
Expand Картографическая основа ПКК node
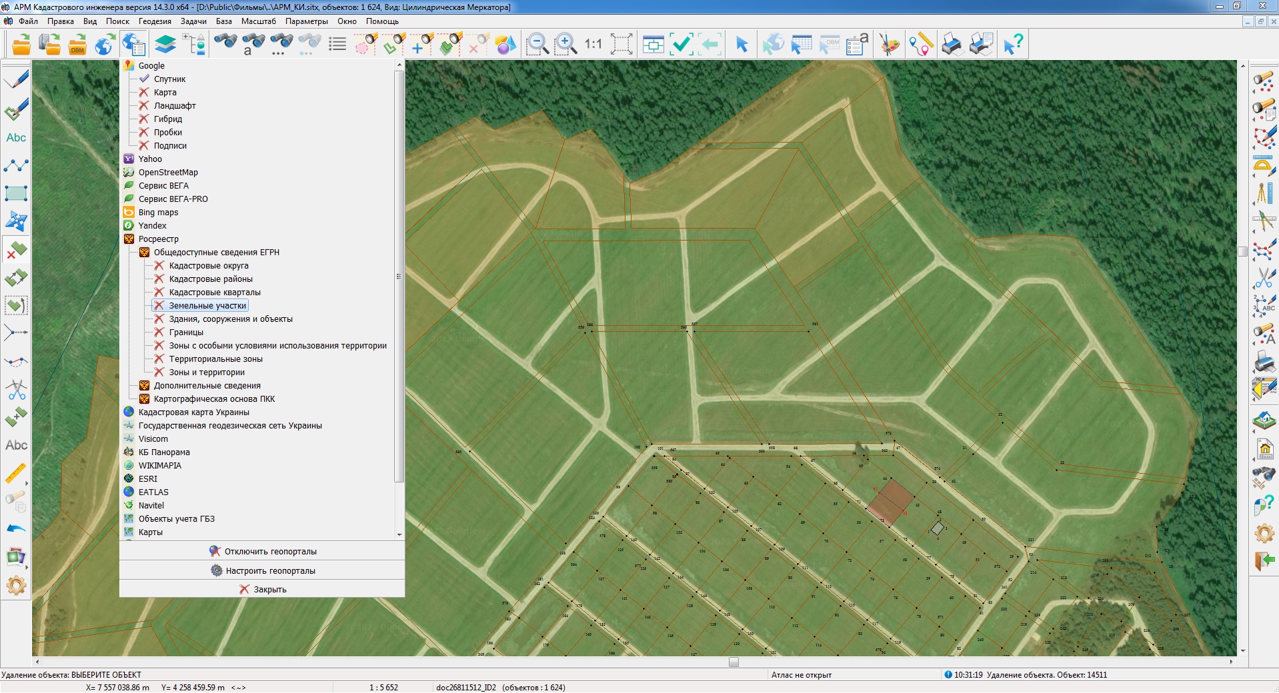point(213,399)
